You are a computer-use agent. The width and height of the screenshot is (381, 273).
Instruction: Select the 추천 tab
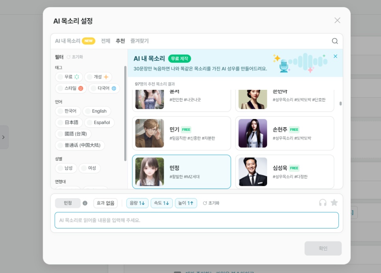[120, 41]
